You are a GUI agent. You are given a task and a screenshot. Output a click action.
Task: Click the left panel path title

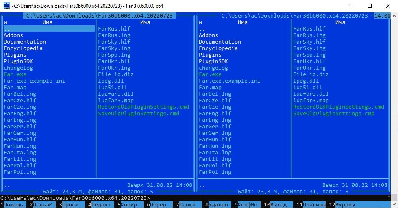coord(100,16)
